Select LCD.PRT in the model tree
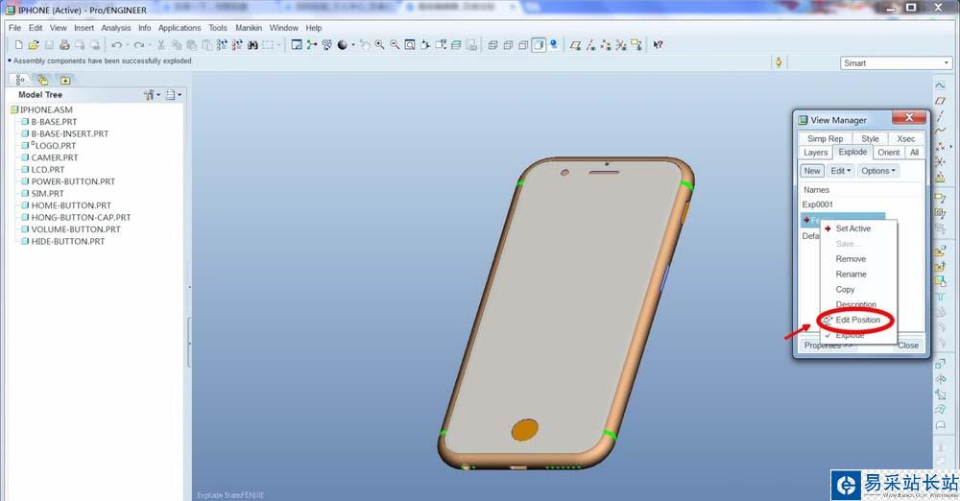Viewport: 960px width, 501px height. coord(43,169)
